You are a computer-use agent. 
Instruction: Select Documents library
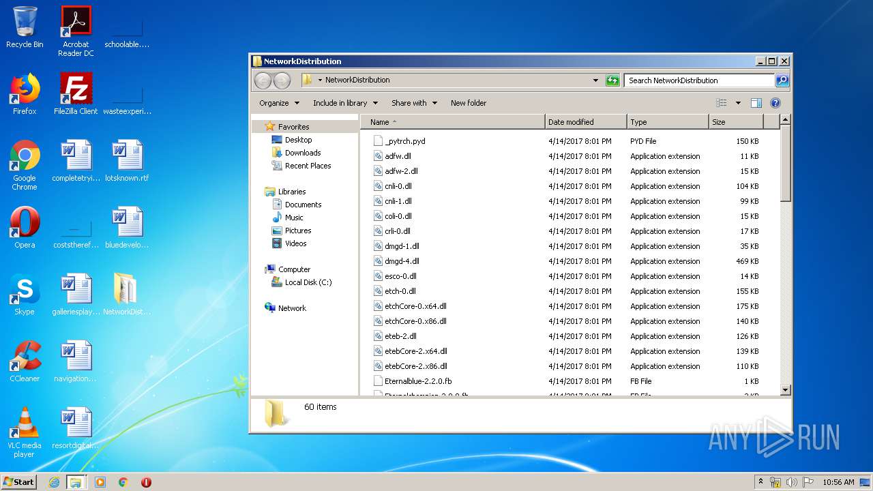click(303, 205)
